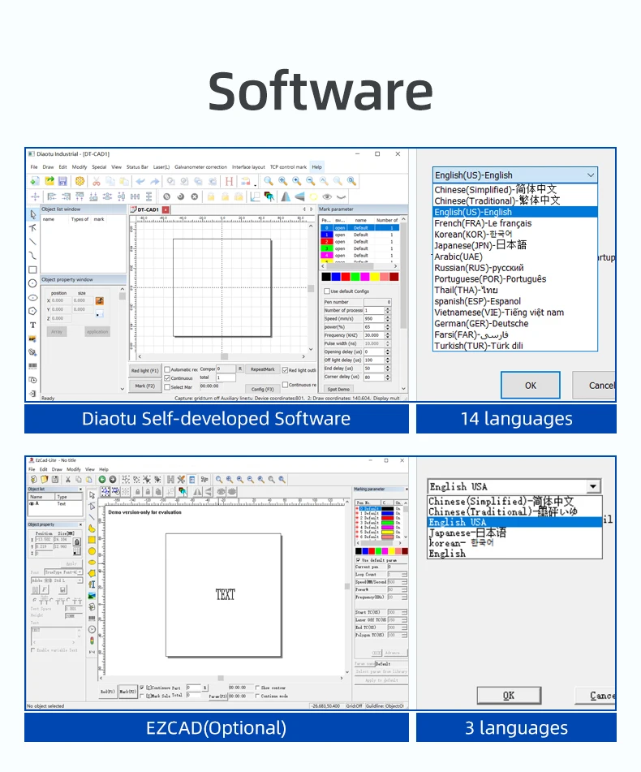Click OK in the 14 languages dialog

point(531,386)
